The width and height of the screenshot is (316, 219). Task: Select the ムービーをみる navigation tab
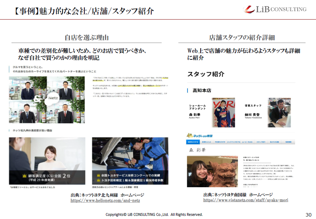tap(247, 142)
